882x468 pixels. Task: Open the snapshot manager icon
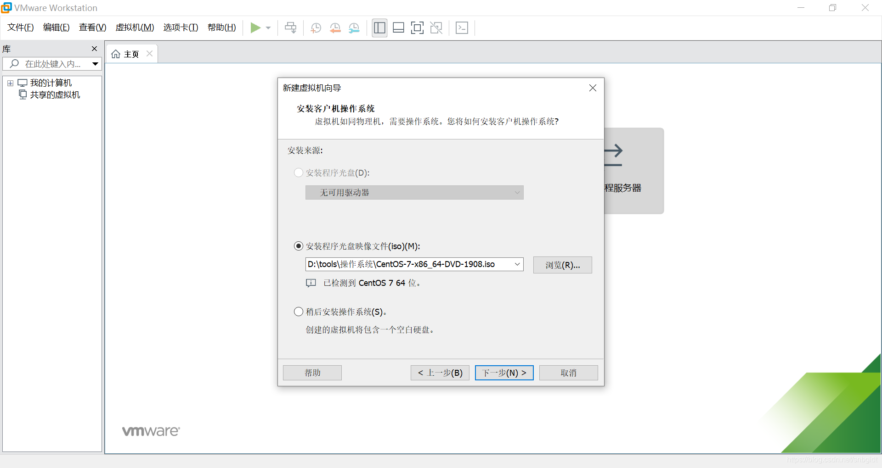354,28
